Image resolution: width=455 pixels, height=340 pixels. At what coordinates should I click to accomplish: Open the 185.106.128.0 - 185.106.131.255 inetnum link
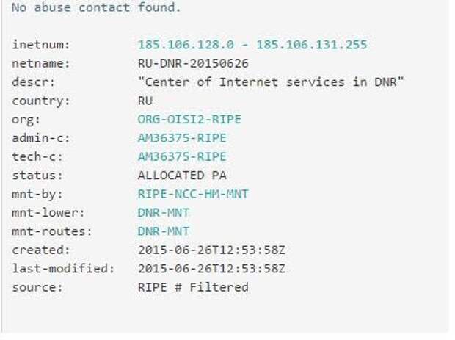coord(252,45)
